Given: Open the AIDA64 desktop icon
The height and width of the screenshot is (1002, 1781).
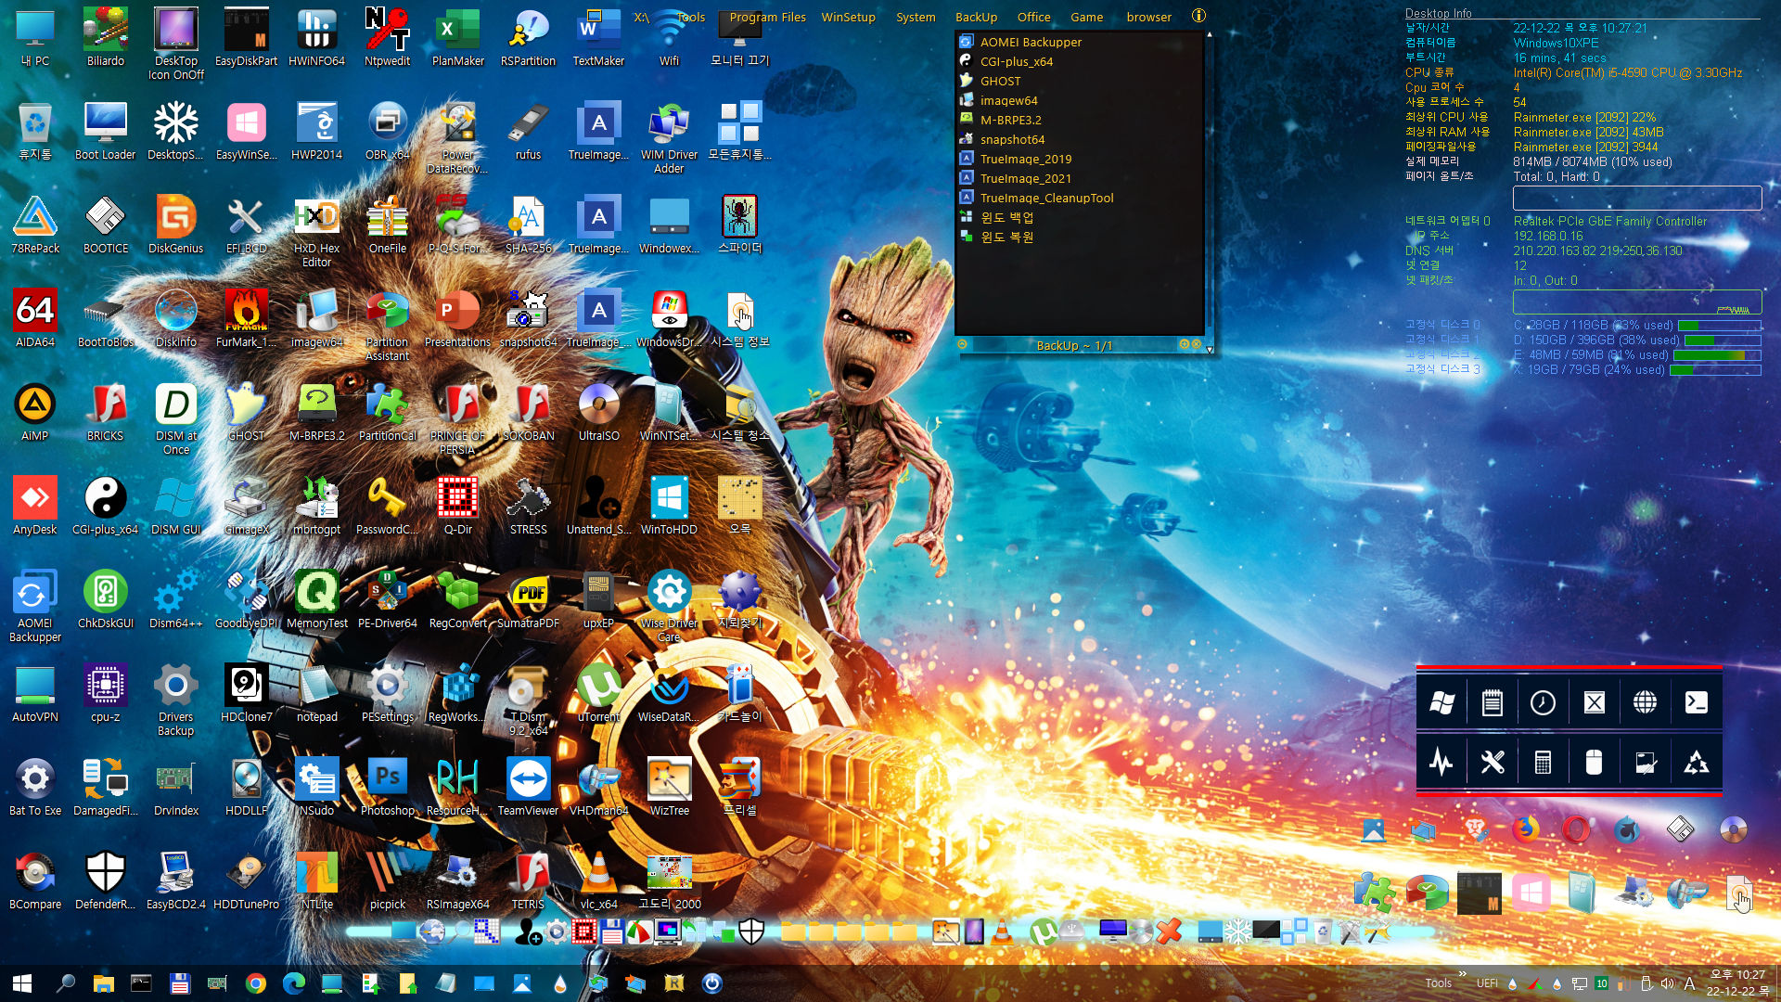Looking at the screenshot, I should [35, 318].
